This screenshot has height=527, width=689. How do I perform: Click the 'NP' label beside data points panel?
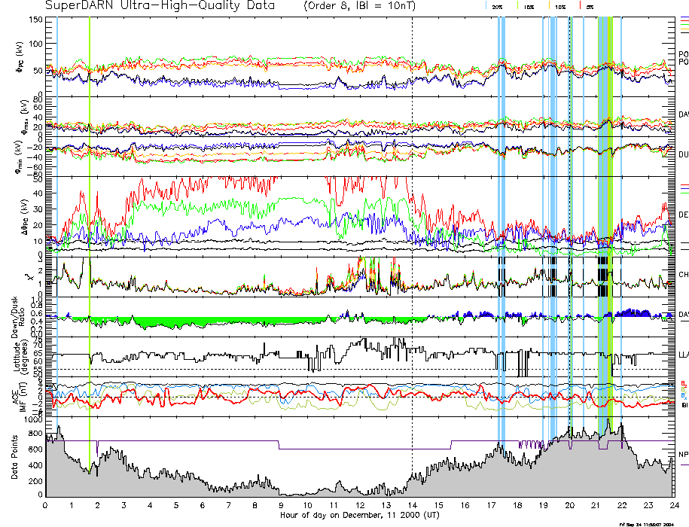[x=683, y=455]
